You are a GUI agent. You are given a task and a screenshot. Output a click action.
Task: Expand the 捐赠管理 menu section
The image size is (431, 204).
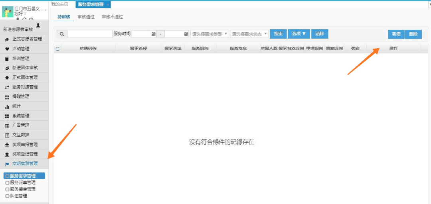(24, 97)
